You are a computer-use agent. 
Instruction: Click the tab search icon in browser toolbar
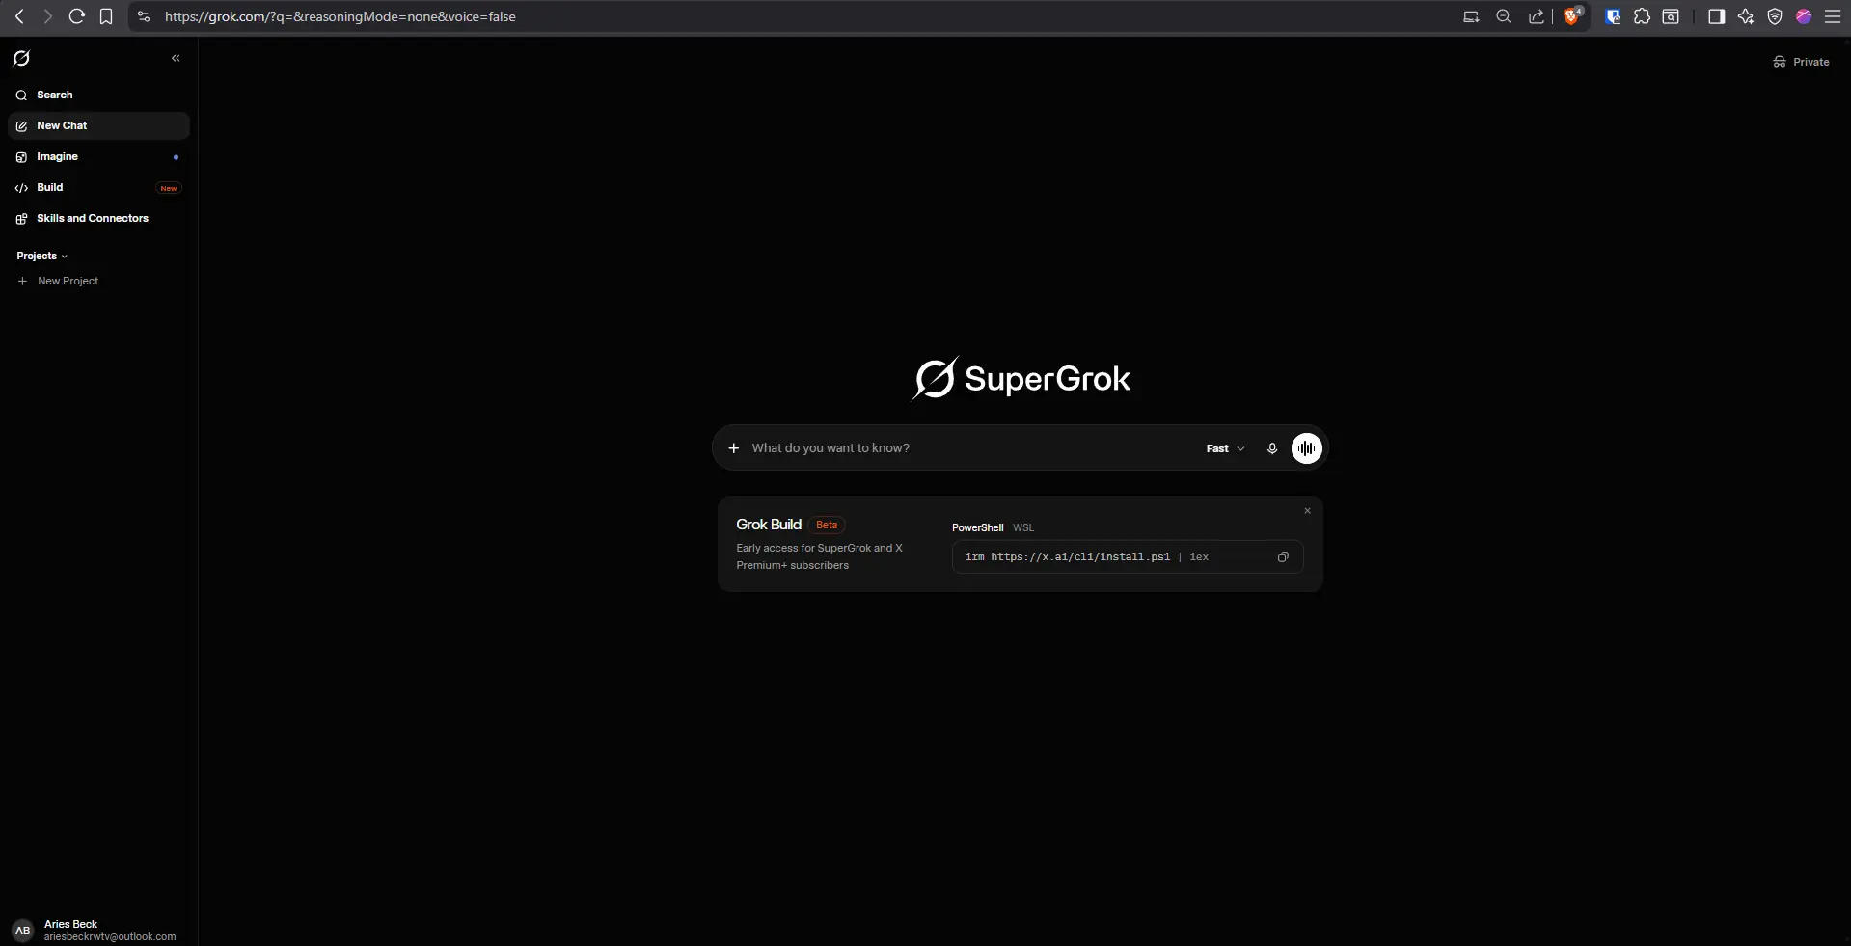coord(1671,16)
